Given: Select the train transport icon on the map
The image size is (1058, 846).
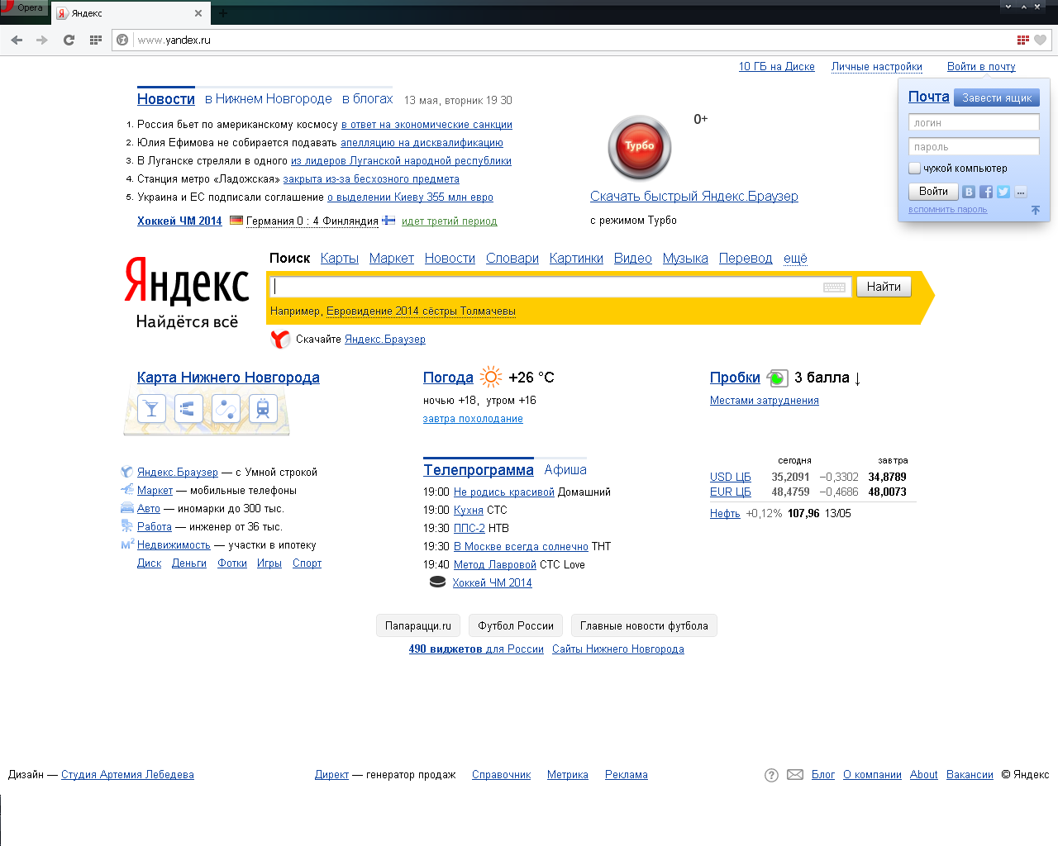Looking at the screenshot, I should (x=263, y=408).
